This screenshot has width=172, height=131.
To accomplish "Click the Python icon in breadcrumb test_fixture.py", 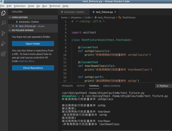I will 96,18.
